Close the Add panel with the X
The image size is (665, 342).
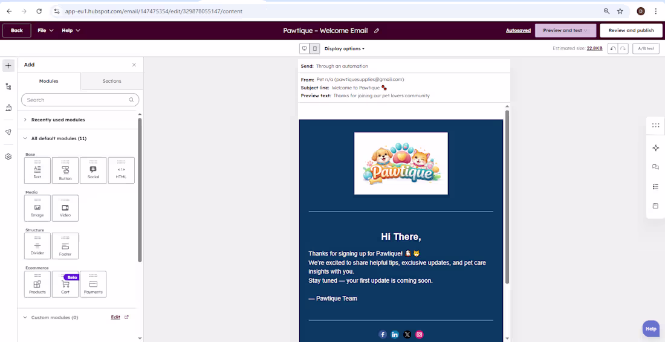pyautogui.click(x=134, y=65)
